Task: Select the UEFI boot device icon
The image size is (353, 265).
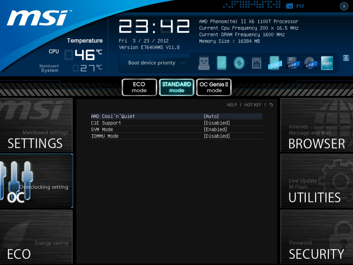Action: pos(327,63)
